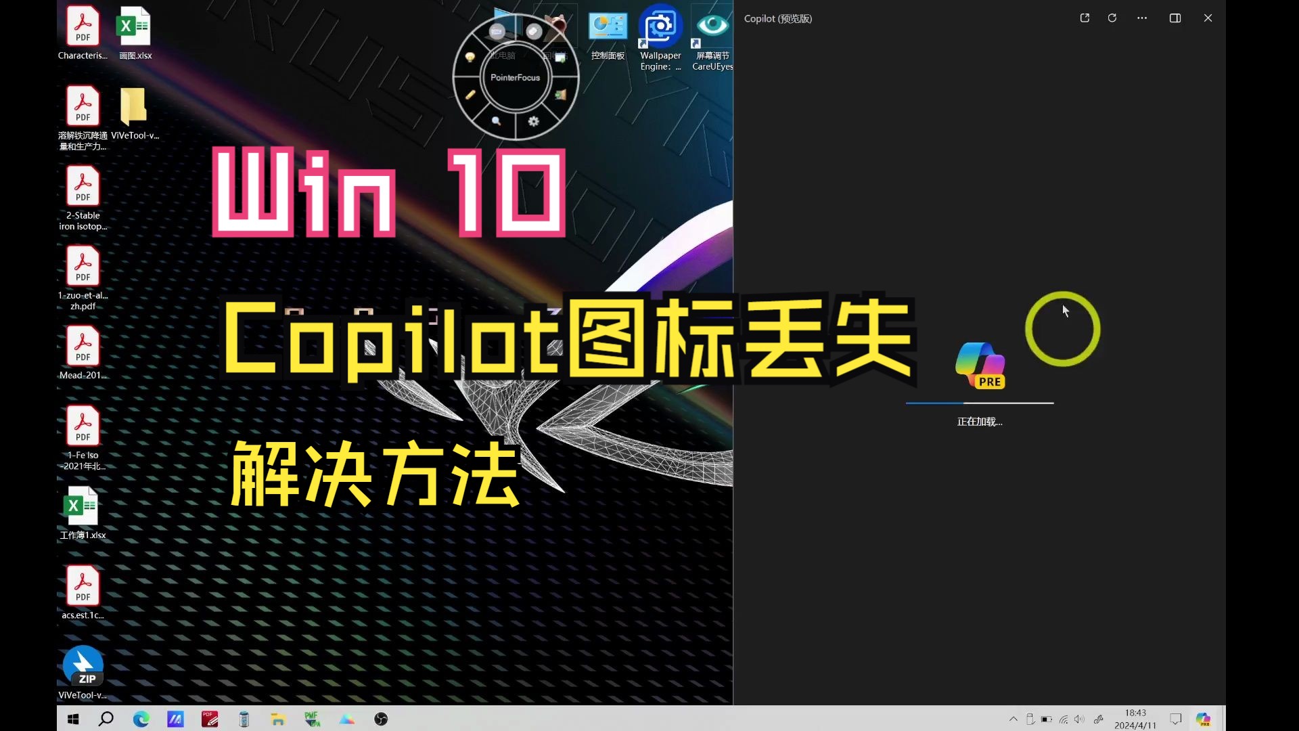Open the Windows Start menu
Screen dimensions: 1299x731
(73, 719)
